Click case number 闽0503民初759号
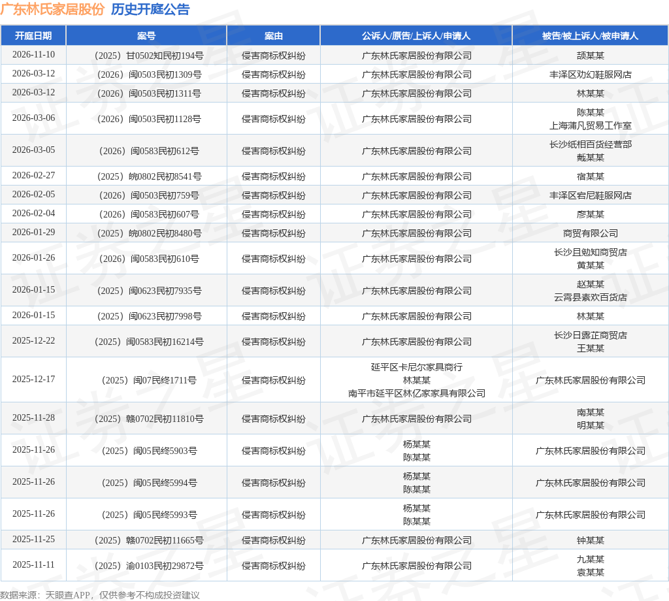The width and height of the screenshot is (669, 601). [149, 195]
